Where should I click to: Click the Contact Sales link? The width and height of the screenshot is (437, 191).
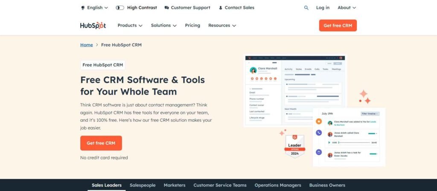[x=240, y=8]
